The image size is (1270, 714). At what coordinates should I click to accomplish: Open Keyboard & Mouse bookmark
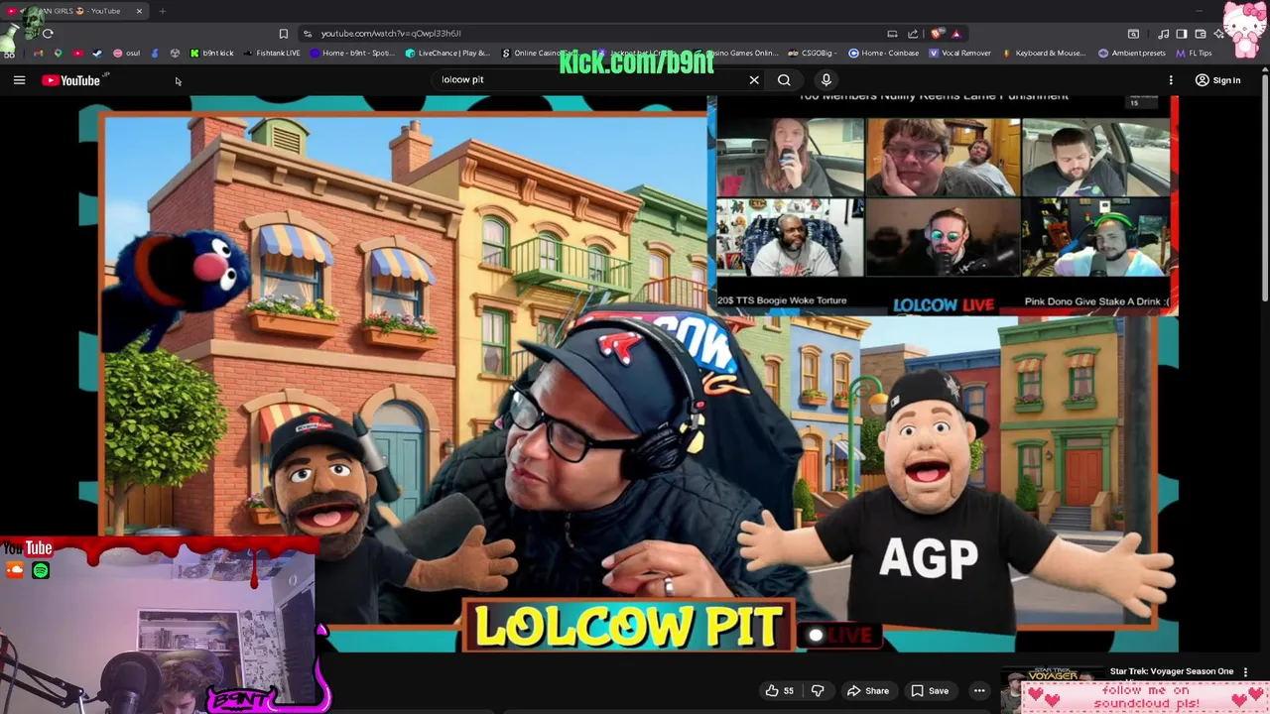(1045, 53)
